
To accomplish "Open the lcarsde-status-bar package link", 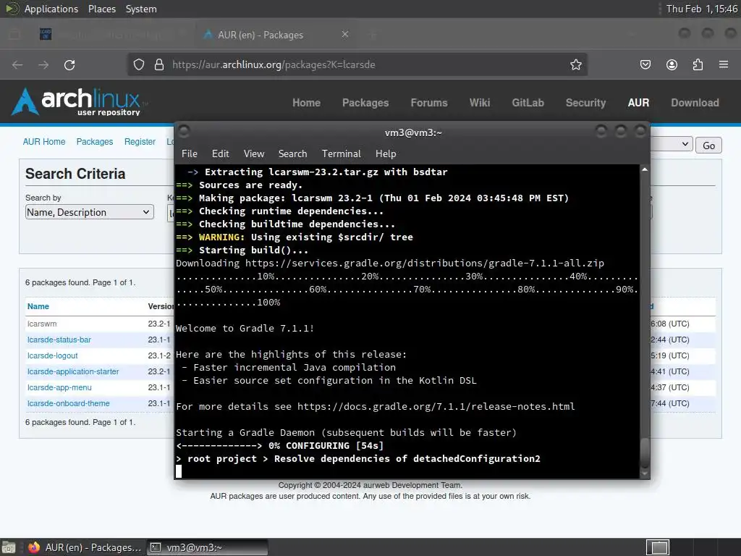I will tap(59, 340).
